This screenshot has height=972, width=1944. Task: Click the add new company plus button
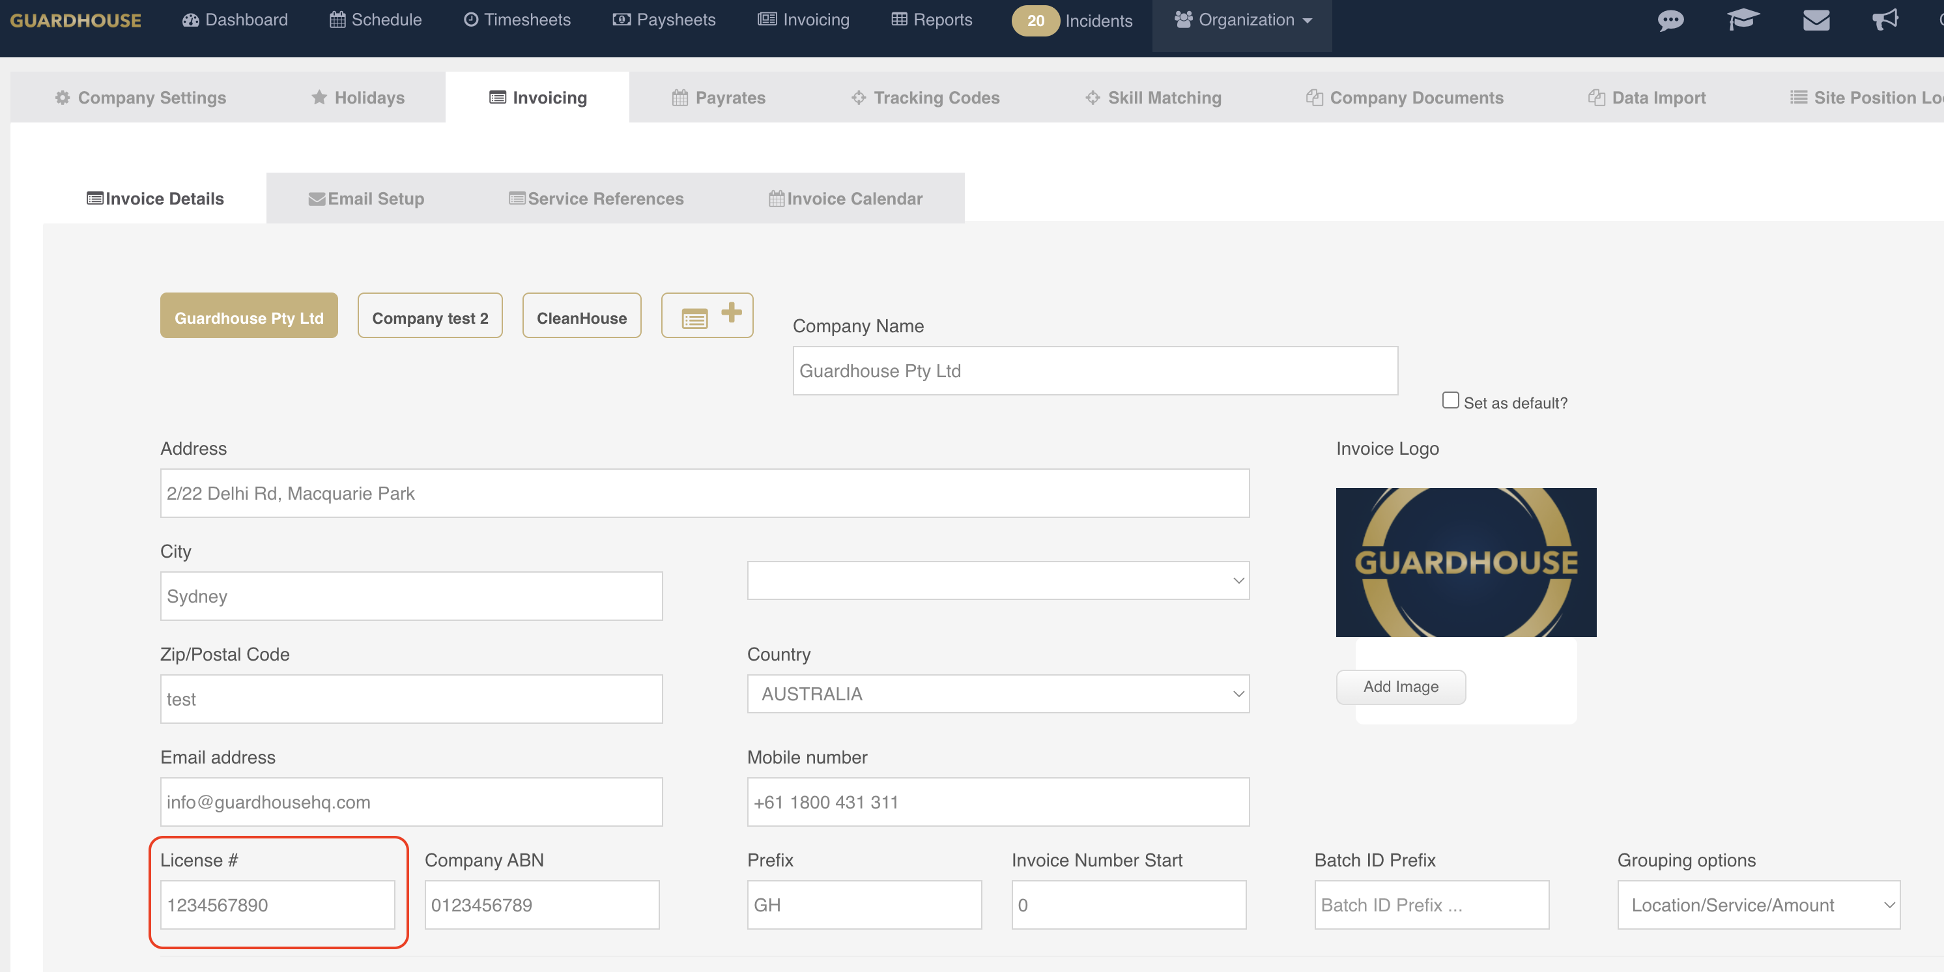(x=706, y=315)
